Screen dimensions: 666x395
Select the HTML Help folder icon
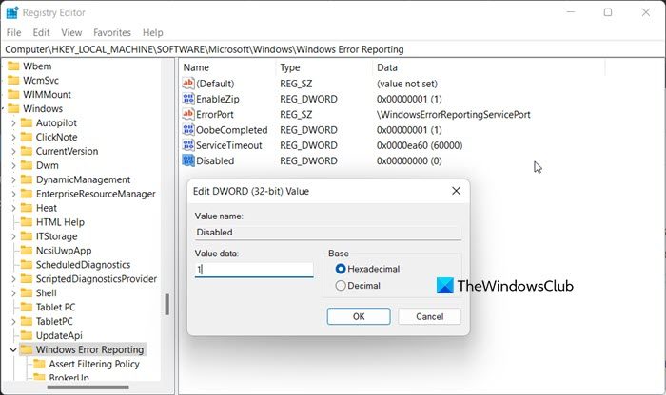tap(27, 222)
